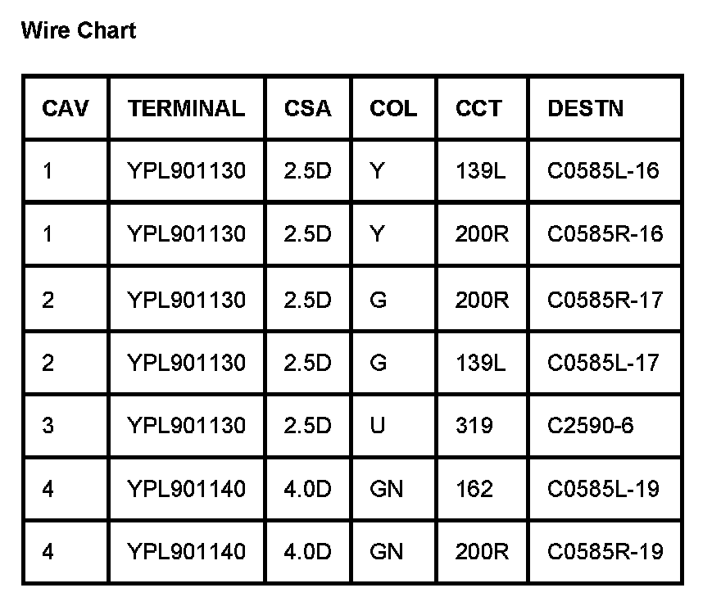The height and width of the screenshot is (606, 721).
Task: Click the colour cell U
Action: click(378, 426)
